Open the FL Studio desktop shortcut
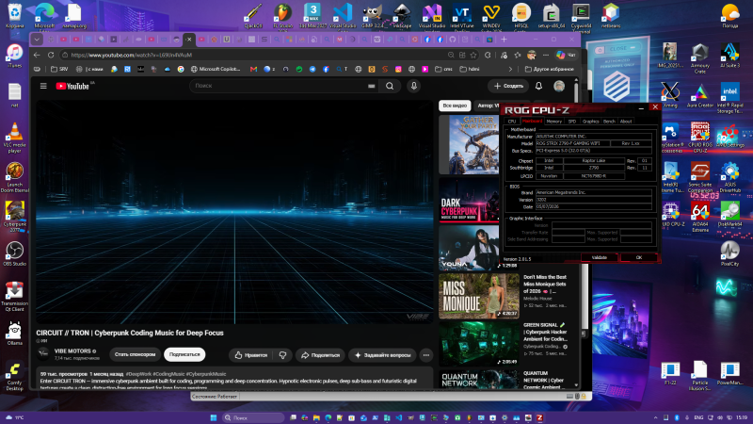 point(283,15)
